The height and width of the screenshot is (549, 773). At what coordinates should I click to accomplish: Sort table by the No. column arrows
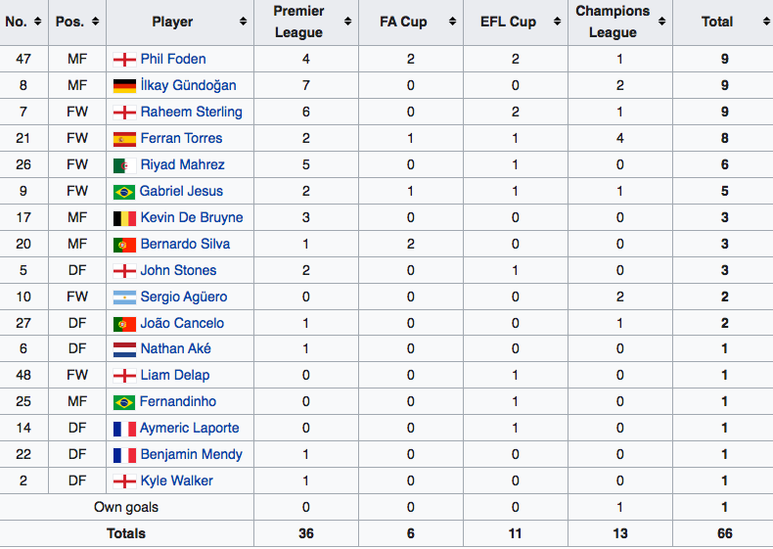tap(38, 22)
